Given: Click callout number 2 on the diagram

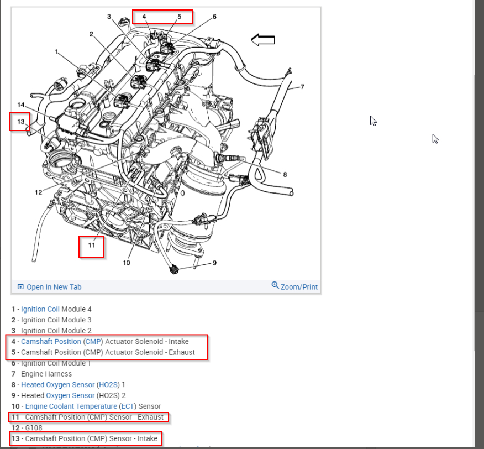Looking at the screenshot, I should click(91, 34).
